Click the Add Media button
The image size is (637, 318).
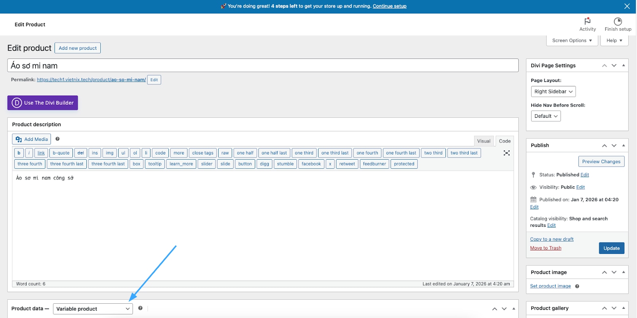click(32, 139)
